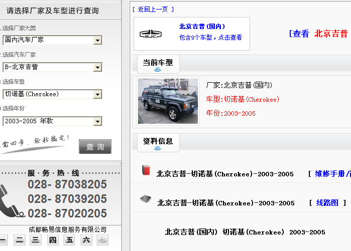Click the greyed 七 weekday button
351x251 pixels.
point(103,240)
